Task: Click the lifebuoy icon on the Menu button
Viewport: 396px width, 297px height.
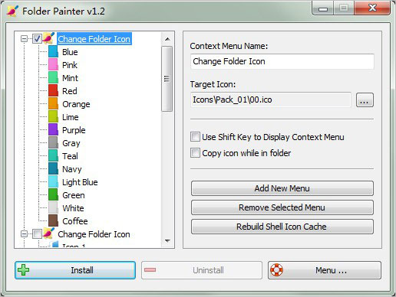Action: pyautogui.click(x=277, y=270)
